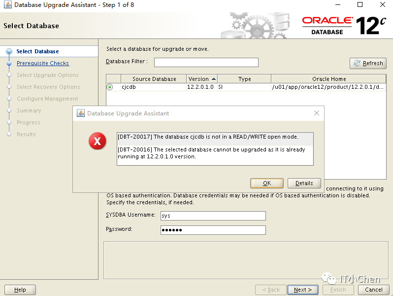This screenshot has height=296, width=393.
Task: Click the main window Java title icon
Action: [7, 4]
